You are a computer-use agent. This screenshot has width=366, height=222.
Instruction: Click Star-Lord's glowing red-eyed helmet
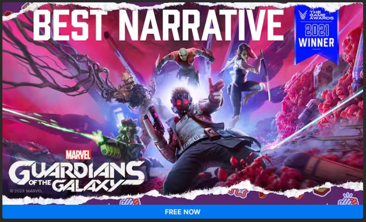click(182, 99)
